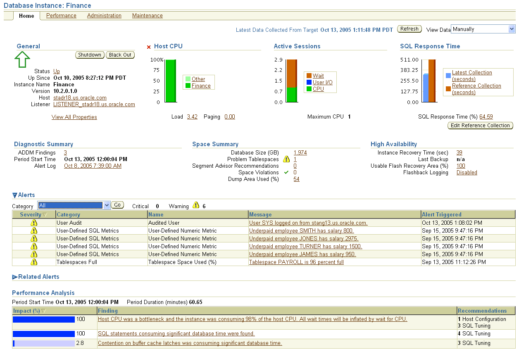Image resolution: width=519 pixels, height=354 pixels.
Task: Open SQL Response Time 64.59 link
Action: 486,116
